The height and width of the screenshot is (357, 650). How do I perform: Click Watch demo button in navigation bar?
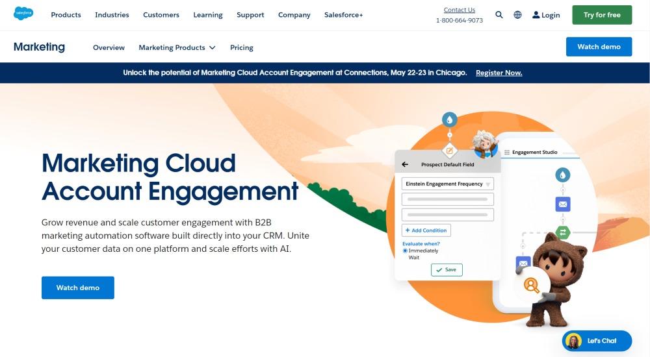click(599, 47)
